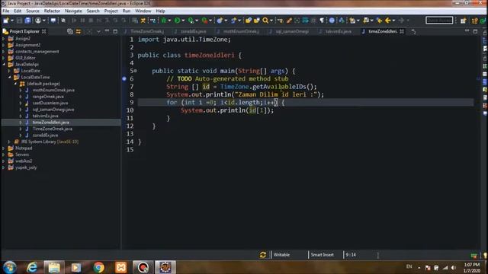Expand the Servers project

pos(4,155)
